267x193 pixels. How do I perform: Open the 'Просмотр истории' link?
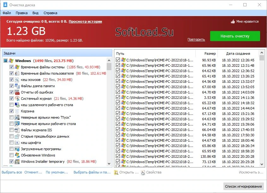tap(85, 21)
